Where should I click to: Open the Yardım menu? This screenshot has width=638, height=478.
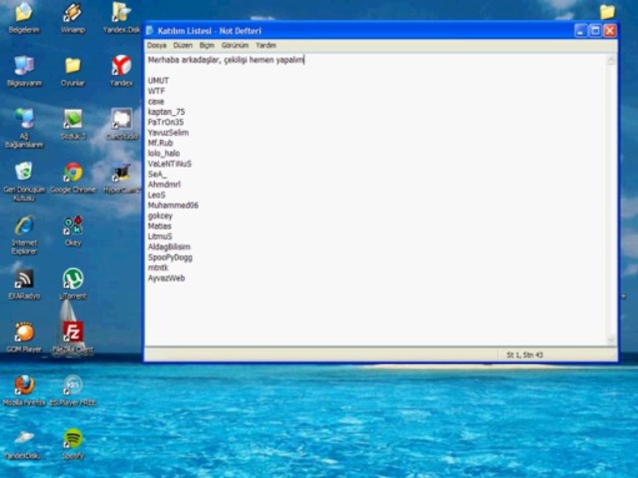tap(266, 45)
